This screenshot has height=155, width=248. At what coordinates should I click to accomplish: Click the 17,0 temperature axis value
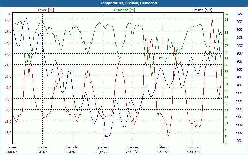(x=8, y=110)
